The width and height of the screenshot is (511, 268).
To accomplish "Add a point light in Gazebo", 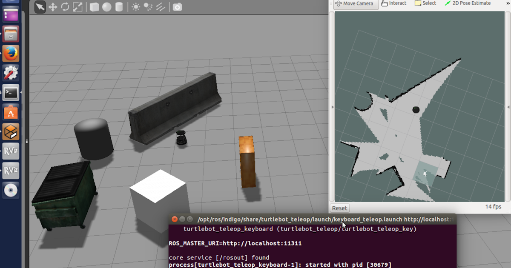I will tap(136, 7).
